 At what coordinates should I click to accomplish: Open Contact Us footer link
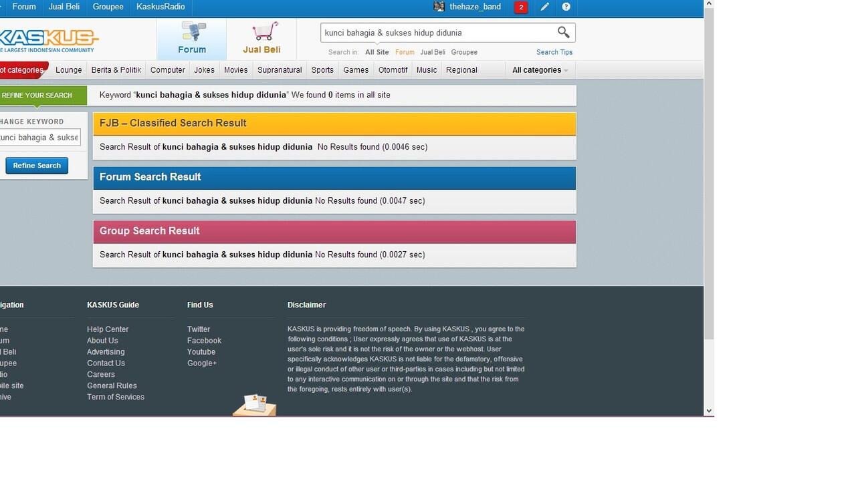point(106,363)
